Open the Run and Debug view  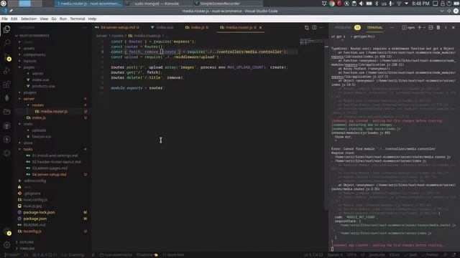click(6, 70)
